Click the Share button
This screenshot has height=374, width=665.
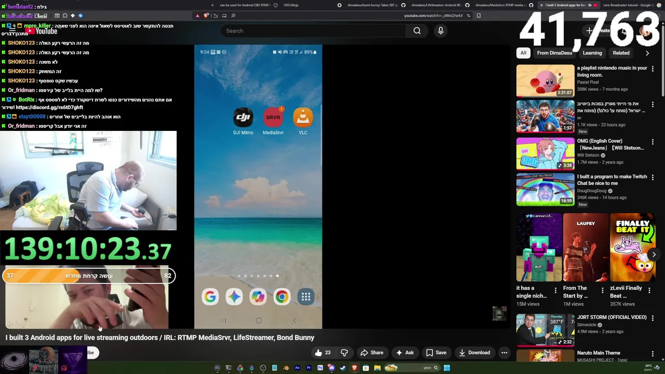point(372,353)
